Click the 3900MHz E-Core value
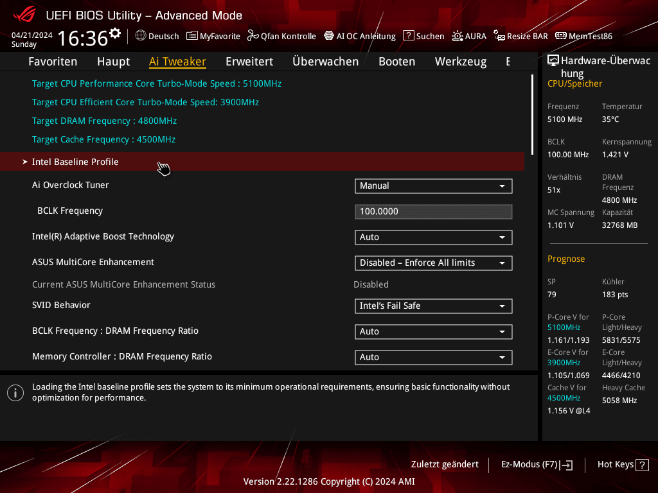Viewport: 658px width, 493px height. pyautogui.click(x=564, y=363)
